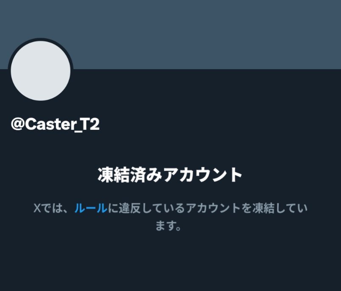Image resolution: width=341 pixels, height=291 pixels.
Task: Select the @Caster_T2 username handle
Action: [55, 125]
